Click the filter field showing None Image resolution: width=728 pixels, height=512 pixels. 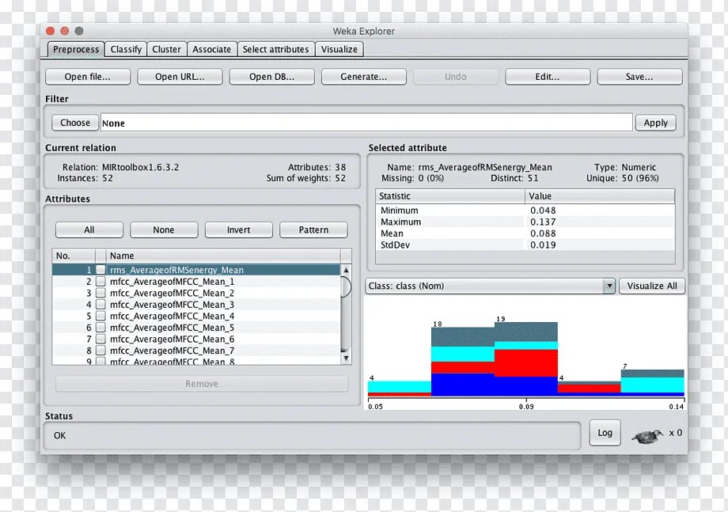tap(366, 123)
